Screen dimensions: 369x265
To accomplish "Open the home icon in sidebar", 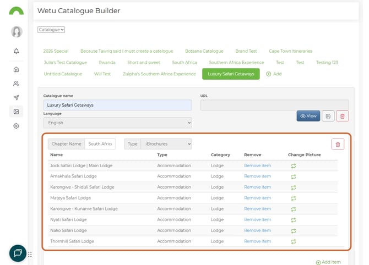I will [x=17, y=69].
